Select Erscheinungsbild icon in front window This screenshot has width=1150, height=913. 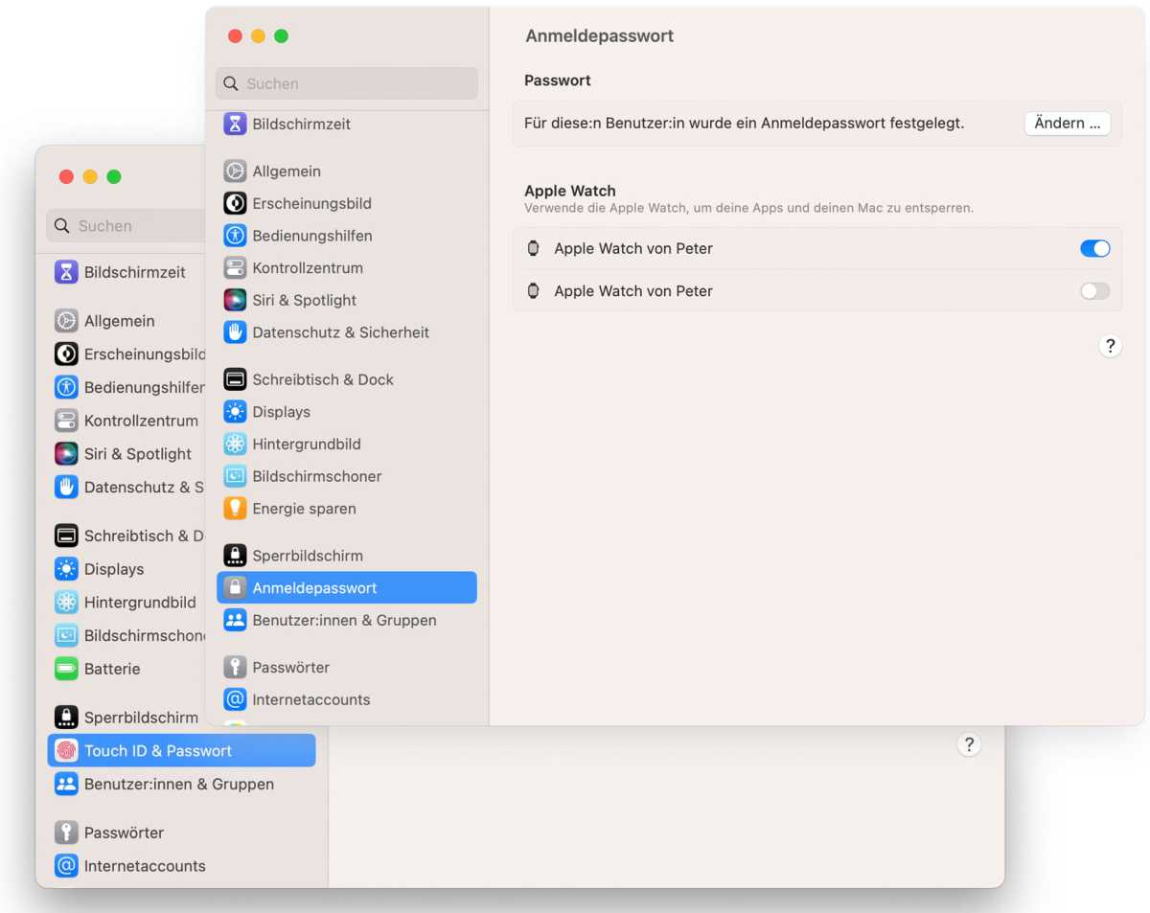pos(235,203)
